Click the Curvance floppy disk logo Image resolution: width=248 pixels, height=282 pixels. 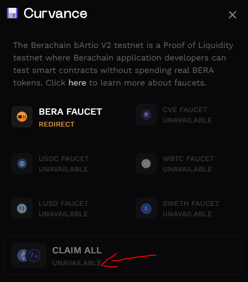coord(12,13)
